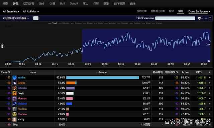The height and width of the screenshot is (128, 214).
Task: Open the All Enemies dropdown
Action: (11, 12)
